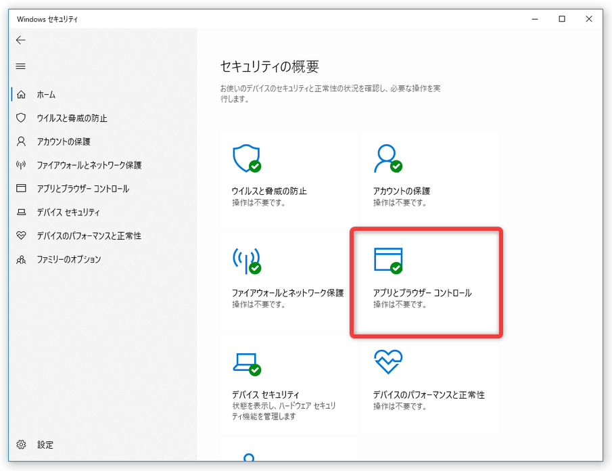Viewport: 612px width, 471px height.
Task: Click the partially visible family options icon
Action: coord(249,457)
